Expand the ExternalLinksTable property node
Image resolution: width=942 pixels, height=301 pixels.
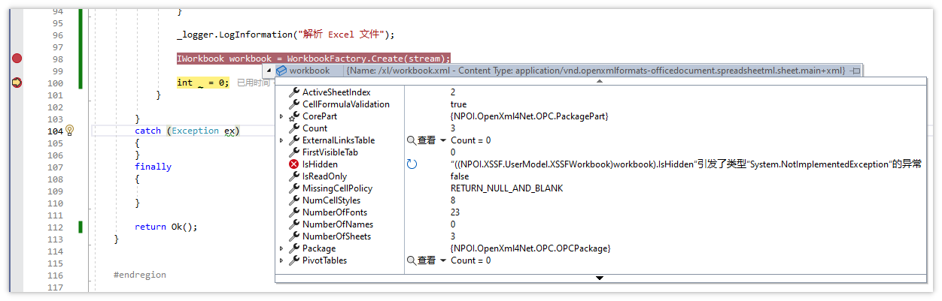pyautogui.click(x=281, y=140)
